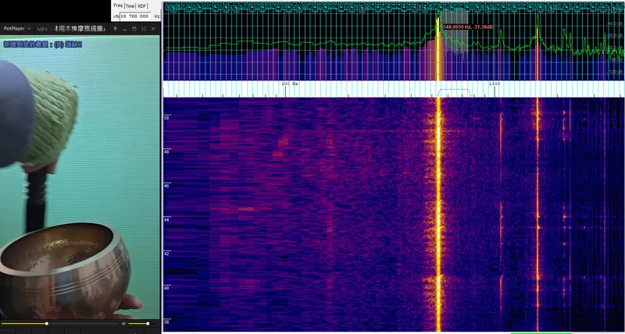Click time marker 44 on waterfall axis
Image resolution: width=625 pixels, height=334 pixels.
[166, 220]
